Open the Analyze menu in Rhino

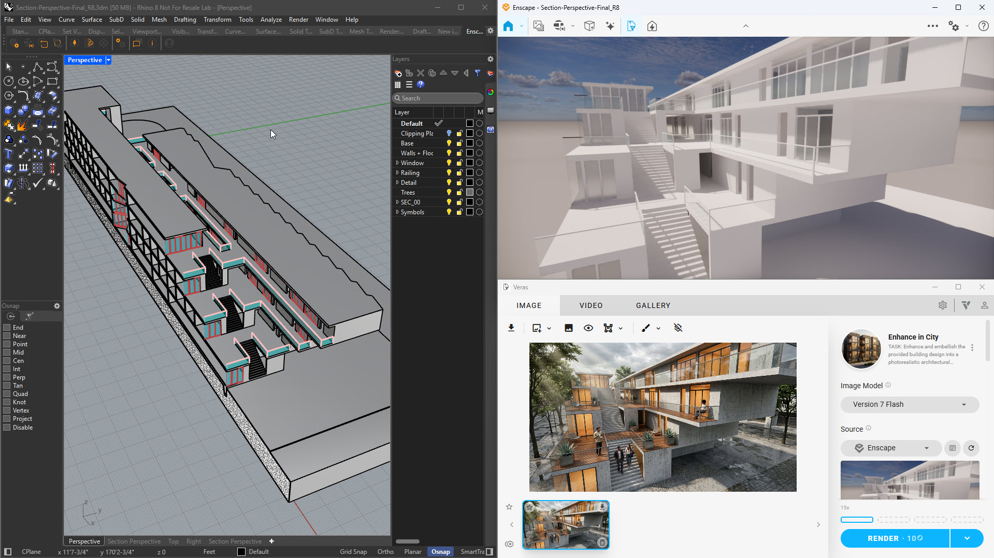[x=271, y=20]
